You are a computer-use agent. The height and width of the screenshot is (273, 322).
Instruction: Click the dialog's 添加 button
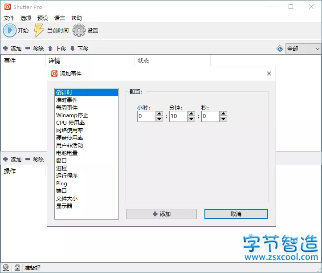(161, 214)
